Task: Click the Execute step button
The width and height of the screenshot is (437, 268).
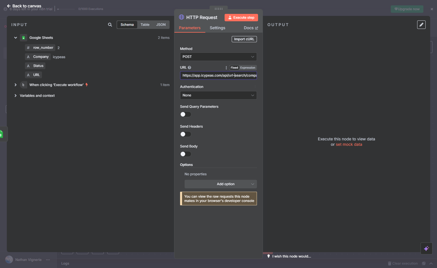Action: [x=241, y=18]
